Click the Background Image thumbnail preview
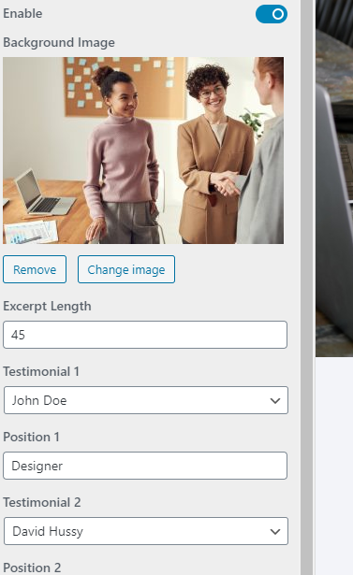353x575 pixels. [x=143, y=151]
